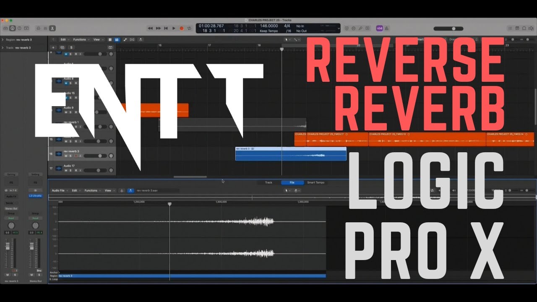Click Audio FX slot on left channel strip

coord(11,196)
